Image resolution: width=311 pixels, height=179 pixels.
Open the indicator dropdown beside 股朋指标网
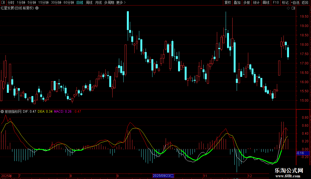[2, 112]
